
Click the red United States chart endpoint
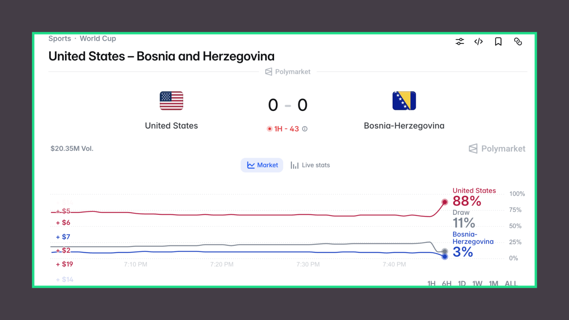coord(445,202)
